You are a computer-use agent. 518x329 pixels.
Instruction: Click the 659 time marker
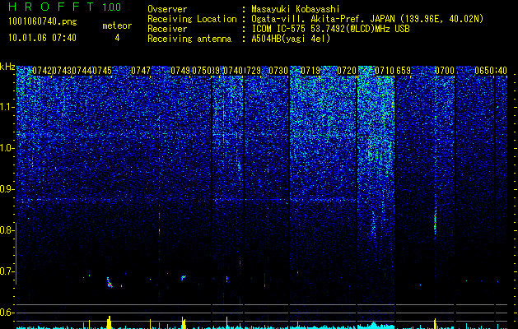click(x=404, y=71)
